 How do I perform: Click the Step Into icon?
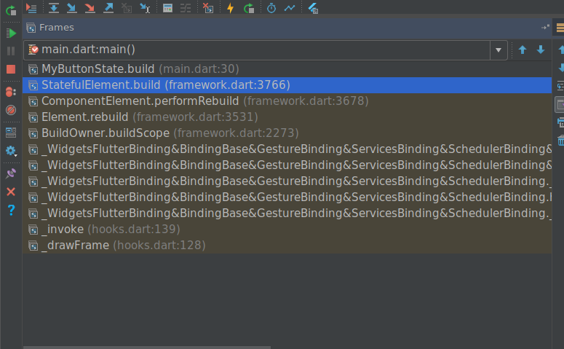72,8
